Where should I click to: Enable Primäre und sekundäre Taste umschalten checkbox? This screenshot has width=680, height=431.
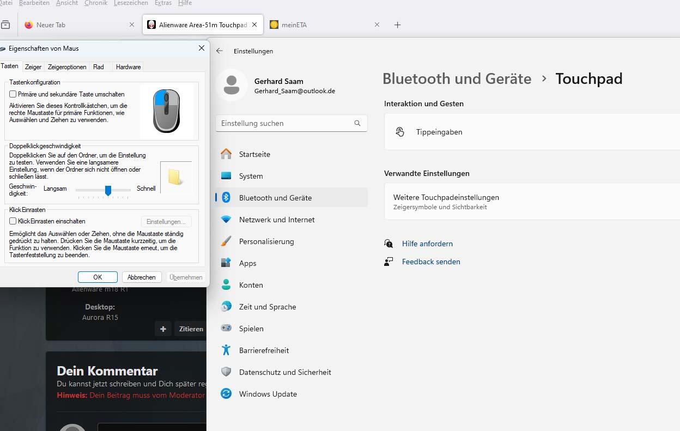click(13, 94)
